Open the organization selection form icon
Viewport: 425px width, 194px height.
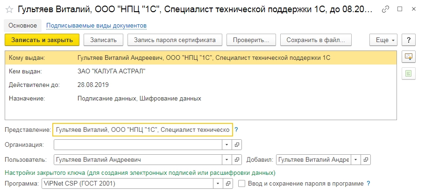[x=237, y=144]
